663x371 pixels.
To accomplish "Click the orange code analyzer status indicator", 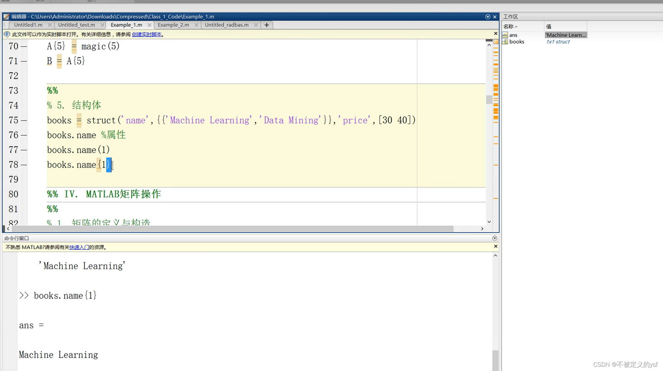I will tap(496, 42).
